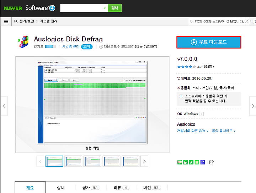Image resolution: width=256 pixels, height=193 pixels.
Task: Close the PC OS and browser info banner
Action: (x=247, y=21)
